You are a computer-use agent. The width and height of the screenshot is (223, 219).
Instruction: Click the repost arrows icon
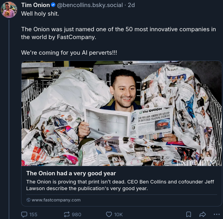click(66, 214)
